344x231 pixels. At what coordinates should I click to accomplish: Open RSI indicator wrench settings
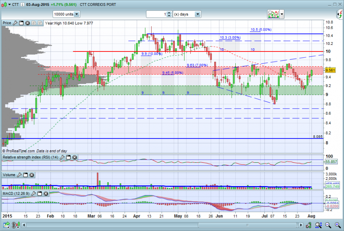pos(62,157)
